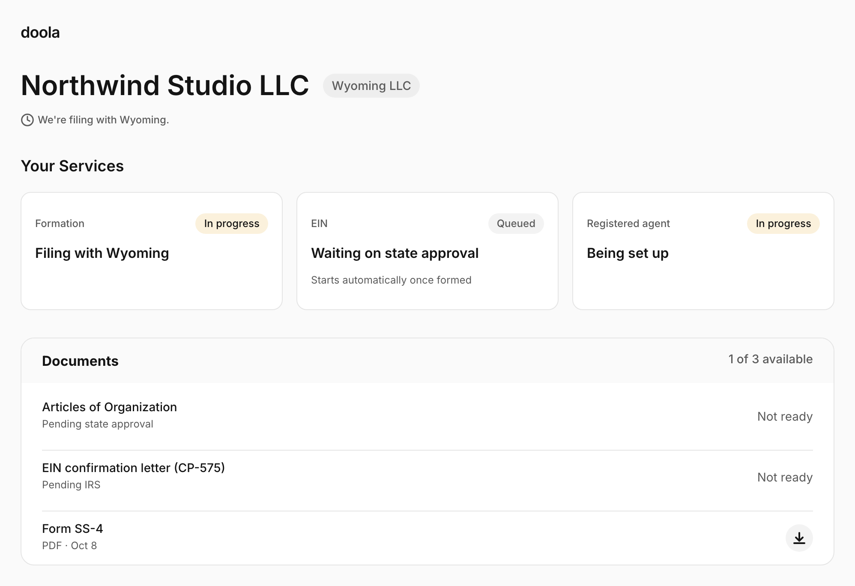Select the Articles of Organization row
The width and height of the screenshot is (855, 586).
pyautogui.click(x=427, y=416)
